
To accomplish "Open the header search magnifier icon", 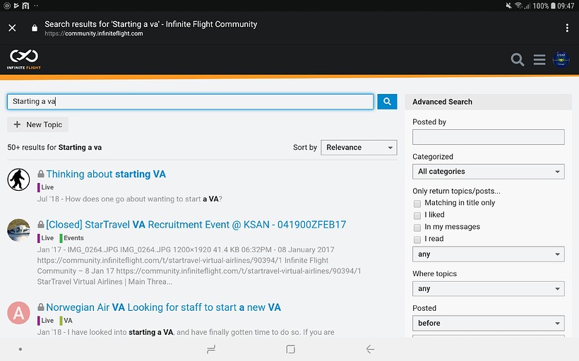I will pyautogui.click(x=518, y=59).
